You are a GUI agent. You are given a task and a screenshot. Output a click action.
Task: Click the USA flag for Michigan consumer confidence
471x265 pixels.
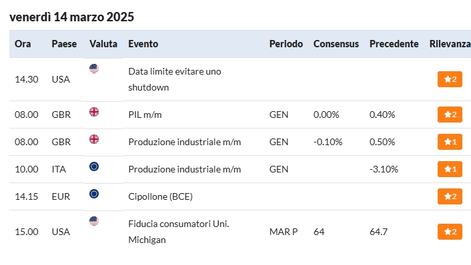click(94, 221)
